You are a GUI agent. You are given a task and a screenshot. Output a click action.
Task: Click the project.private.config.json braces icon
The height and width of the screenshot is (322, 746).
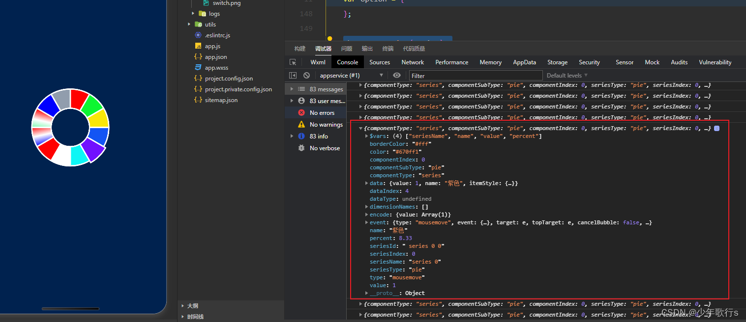click(198, 89)
